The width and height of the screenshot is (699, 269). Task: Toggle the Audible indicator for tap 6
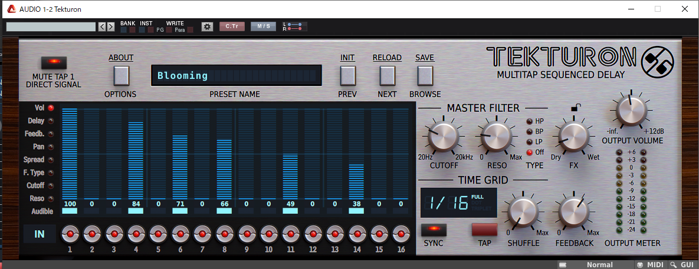coord(180,211)
